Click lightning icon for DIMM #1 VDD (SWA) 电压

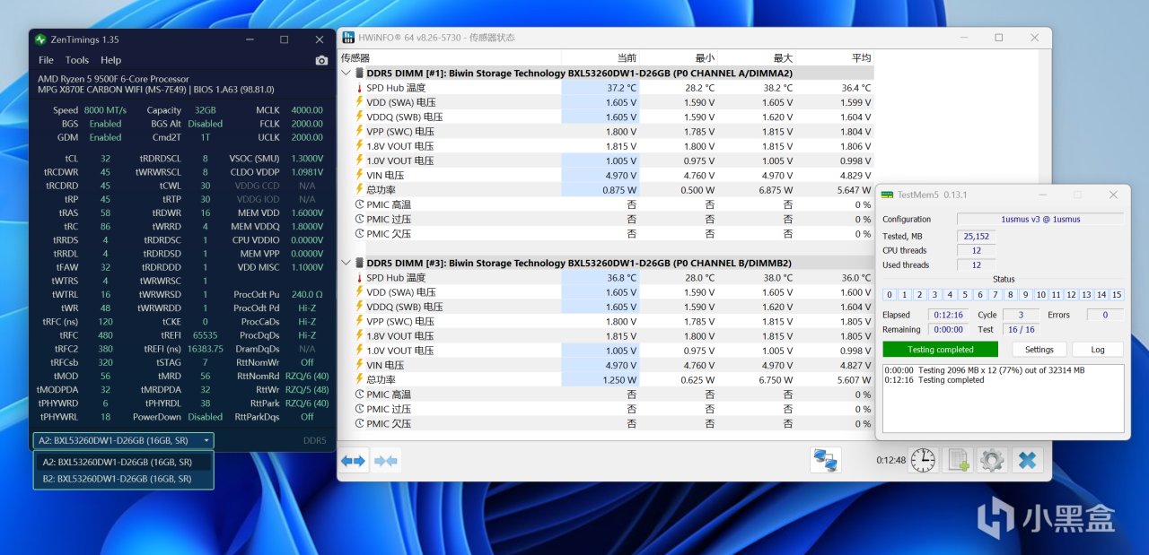[x=360, y=102]
